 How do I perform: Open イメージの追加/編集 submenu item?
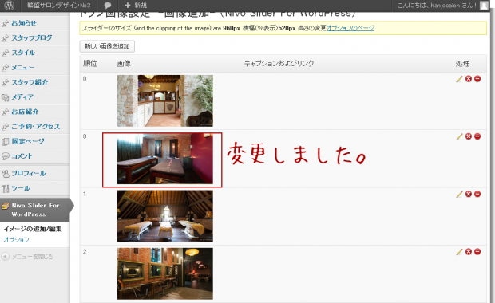click(x=33, y=229)
